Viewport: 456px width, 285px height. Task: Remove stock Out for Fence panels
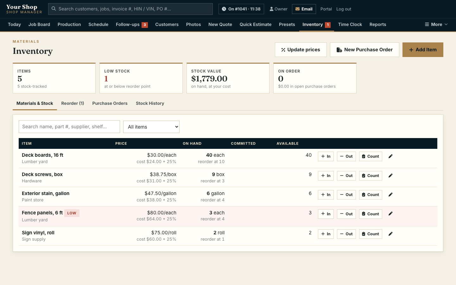point(346,214)
